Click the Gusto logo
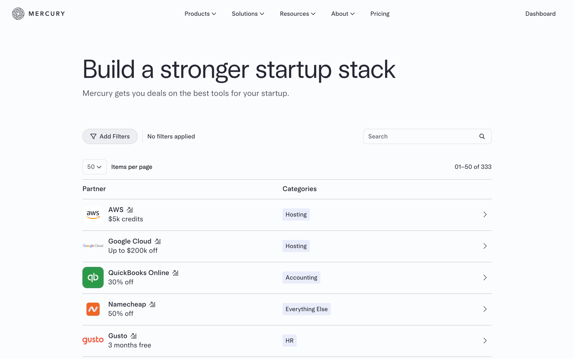This screenshot has height=359, width=574. [93, 340]
